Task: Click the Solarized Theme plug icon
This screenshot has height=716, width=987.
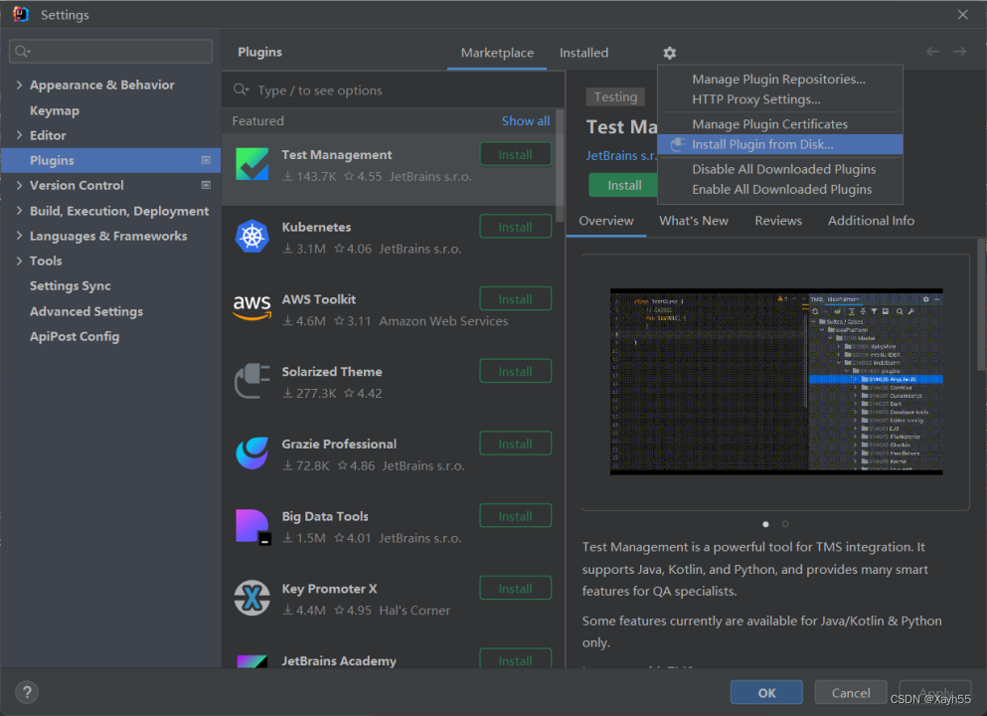Action: tap(251, 380)
